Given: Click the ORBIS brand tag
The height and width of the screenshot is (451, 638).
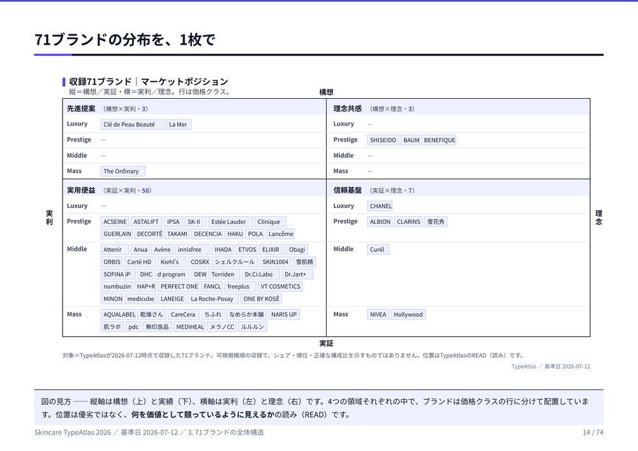Looking at the screenshot, I should (x=112, y=262).
